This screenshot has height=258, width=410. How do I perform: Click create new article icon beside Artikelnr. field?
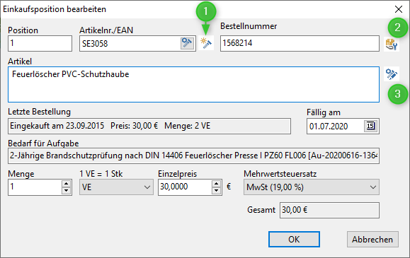206,43
